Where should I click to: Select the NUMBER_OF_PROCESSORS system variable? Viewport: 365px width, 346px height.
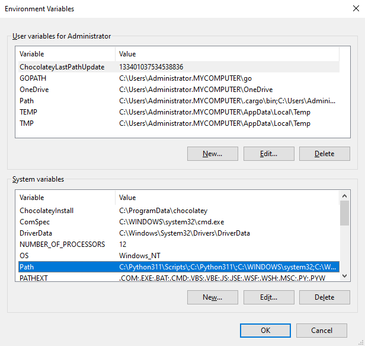(x=62, y=245)
